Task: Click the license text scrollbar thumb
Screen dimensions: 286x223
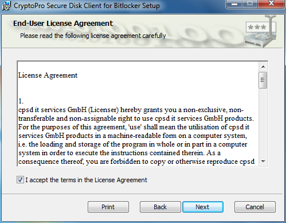Action: click(263, 80)
